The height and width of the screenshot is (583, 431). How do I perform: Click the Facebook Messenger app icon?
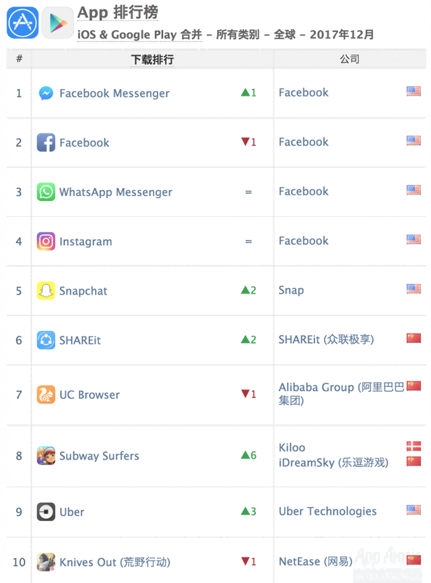(46, 93)
